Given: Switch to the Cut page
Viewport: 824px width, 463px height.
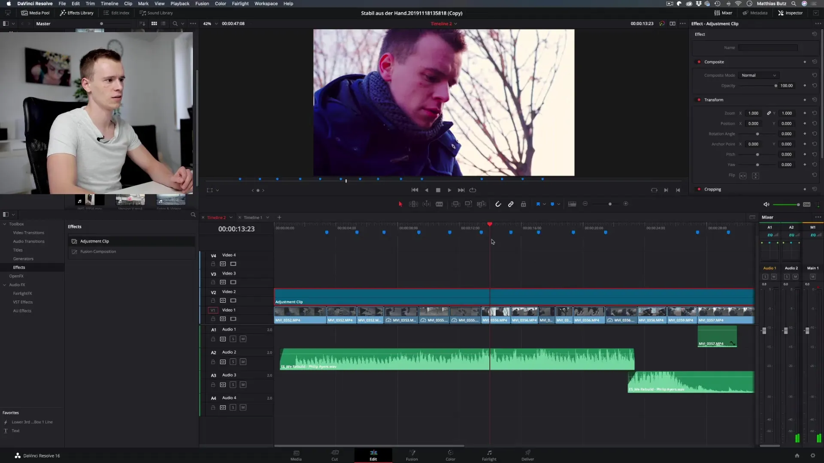Looking at the screenshot, I should pos(335,455).
